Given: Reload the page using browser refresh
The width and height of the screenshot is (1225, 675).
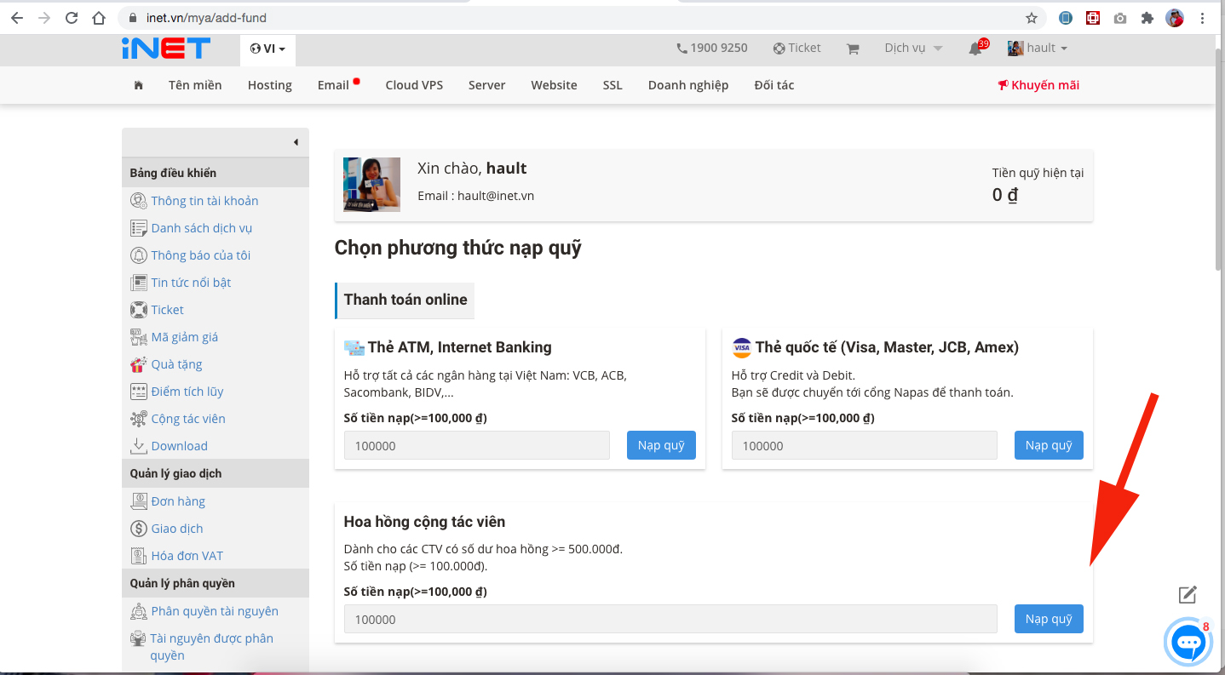Looking at the screenshot, I should point(72,18).
